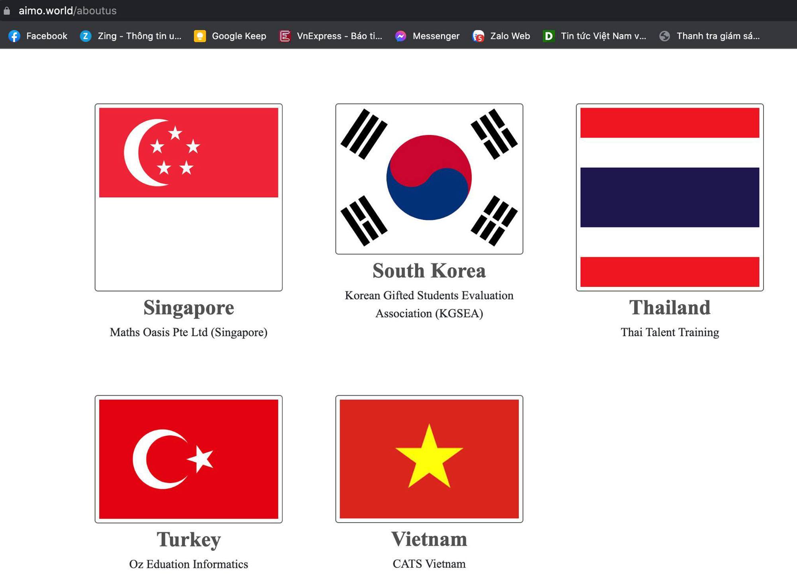Click Maths Oasis Pte Ltd (Singapore) text
This screenshot has height=588, width=797.
(188, 332)
